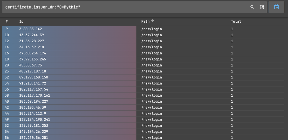Viewport: 288px width, 140px height.
Task: Toggle the sort arrow beside Path
Action: (x=153, y=21)
